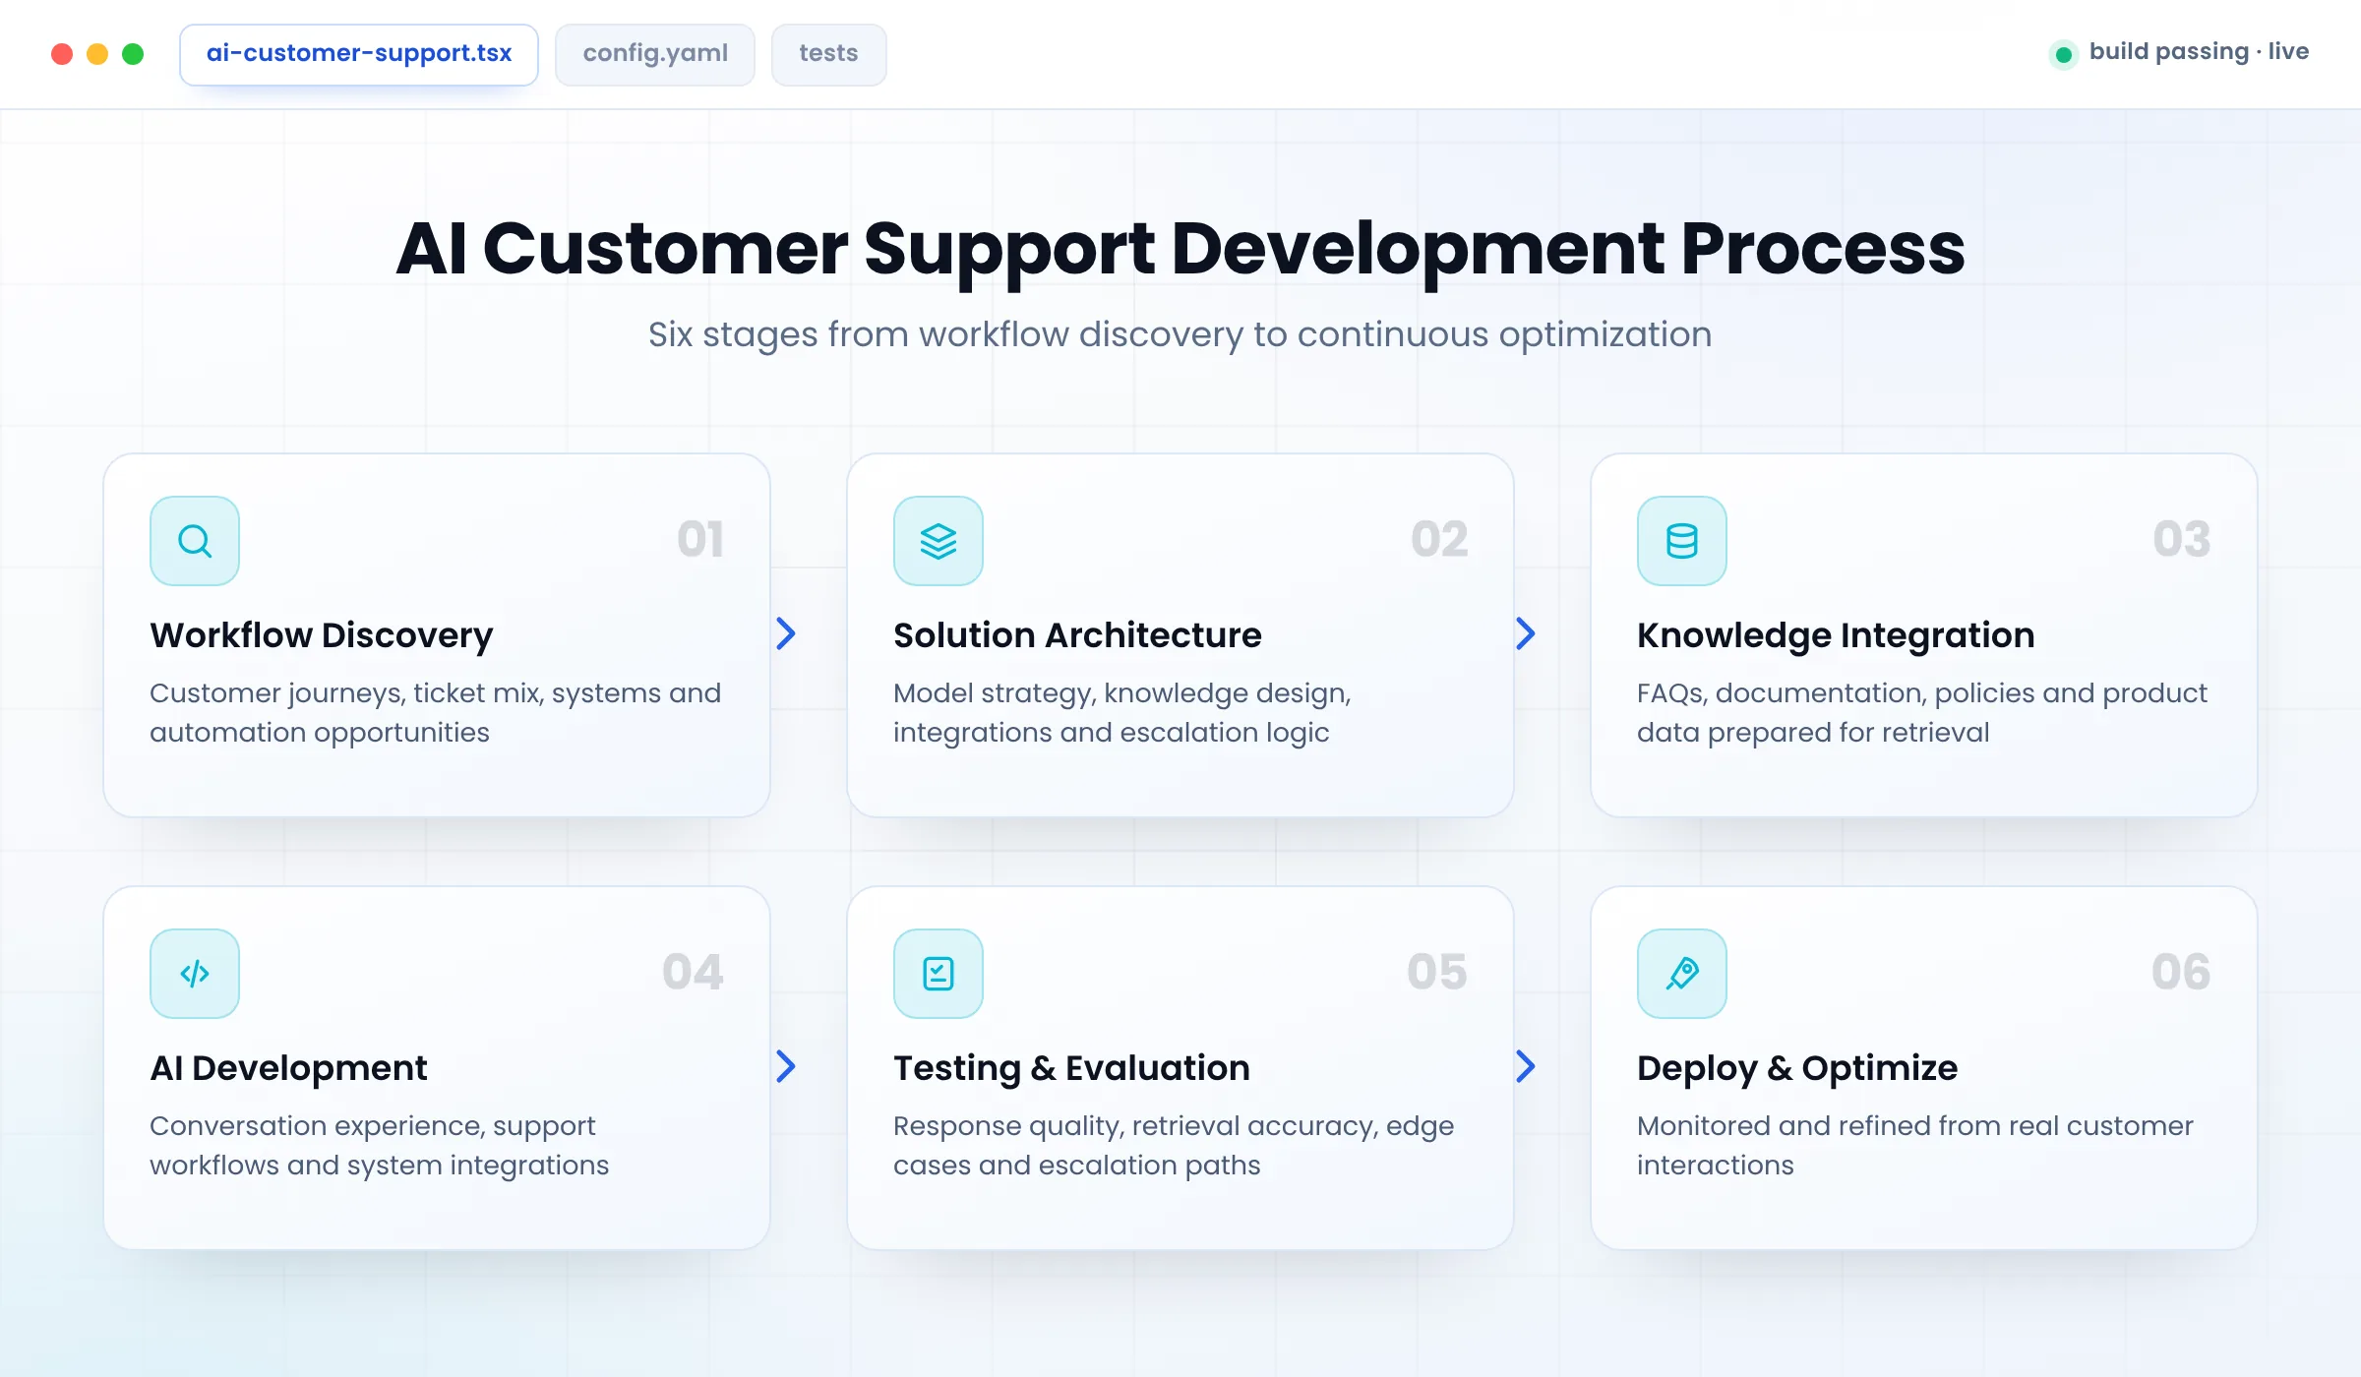Image resolution: width=2361 pixels, height=1377 pixels.
Task: Click the green build status dot
Action: (x=2064, y=54)
